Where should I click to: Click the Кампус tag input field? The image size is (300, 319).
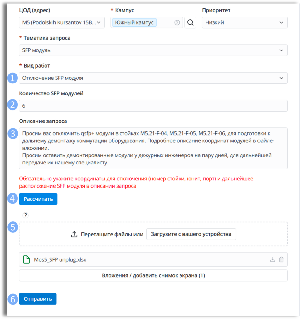point(147,22)
